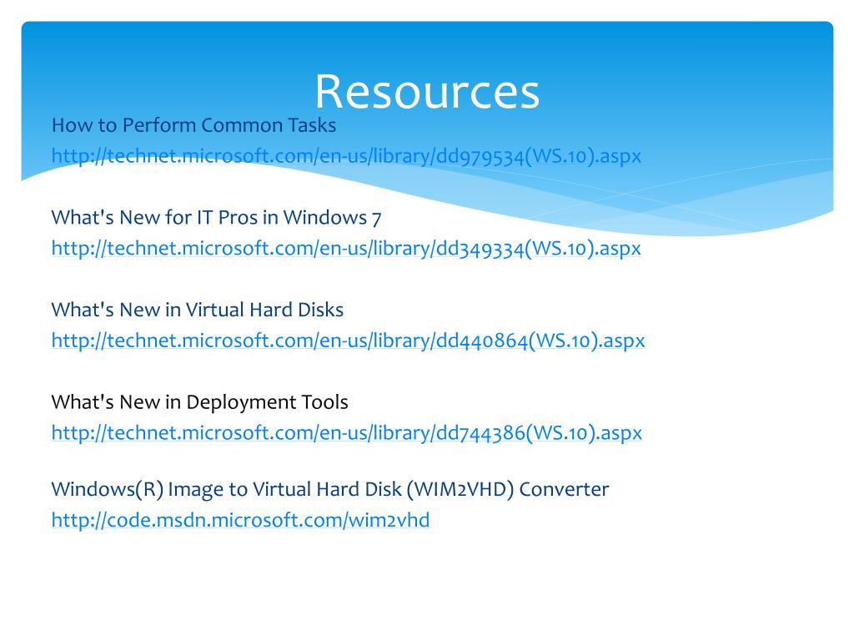Click the word 'Disks' in Virtual Hard Disks heading
This screenshot has width=854, height=641.
321,310
